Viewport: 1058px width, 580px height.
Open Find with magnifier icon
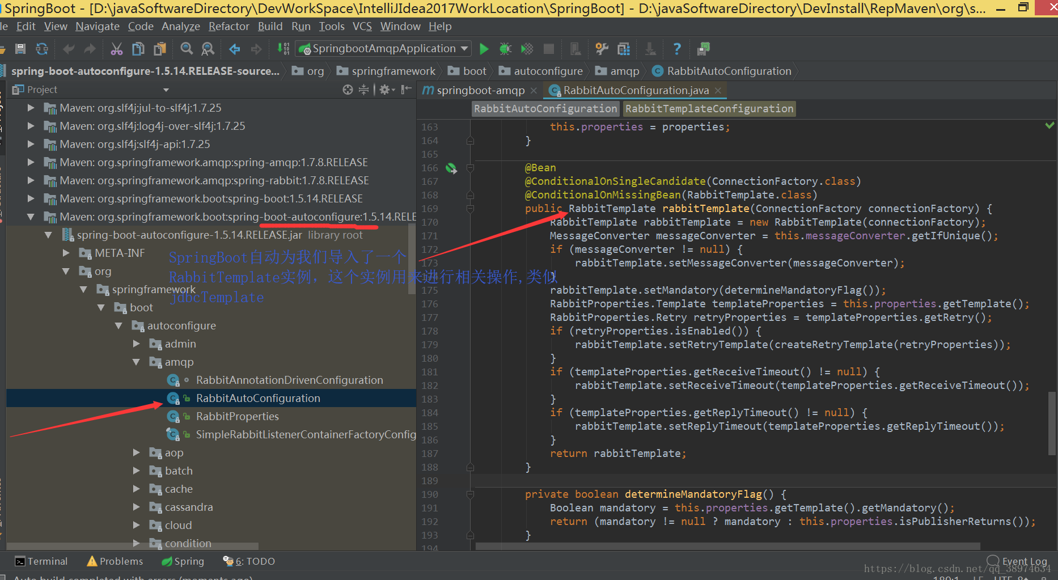187,49
